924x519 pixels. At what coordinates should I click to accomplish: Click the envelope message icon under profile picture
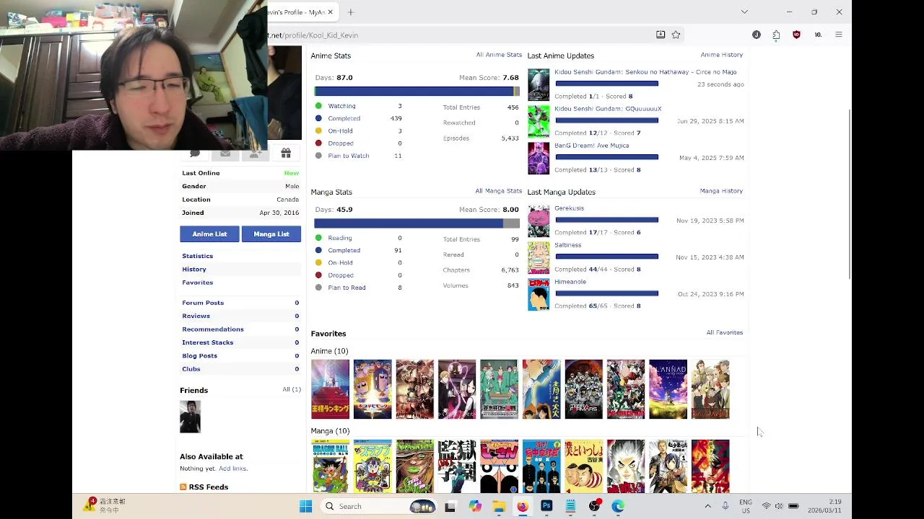click(225, 153)
